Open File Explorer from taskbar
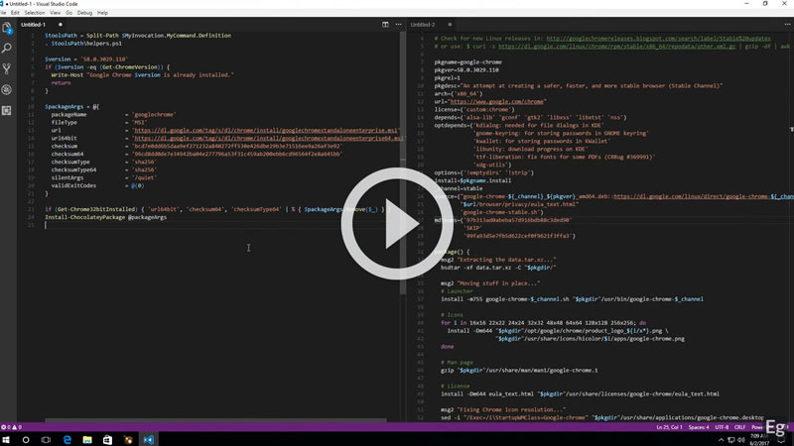The image size is (794, 446). click(87, 440)
